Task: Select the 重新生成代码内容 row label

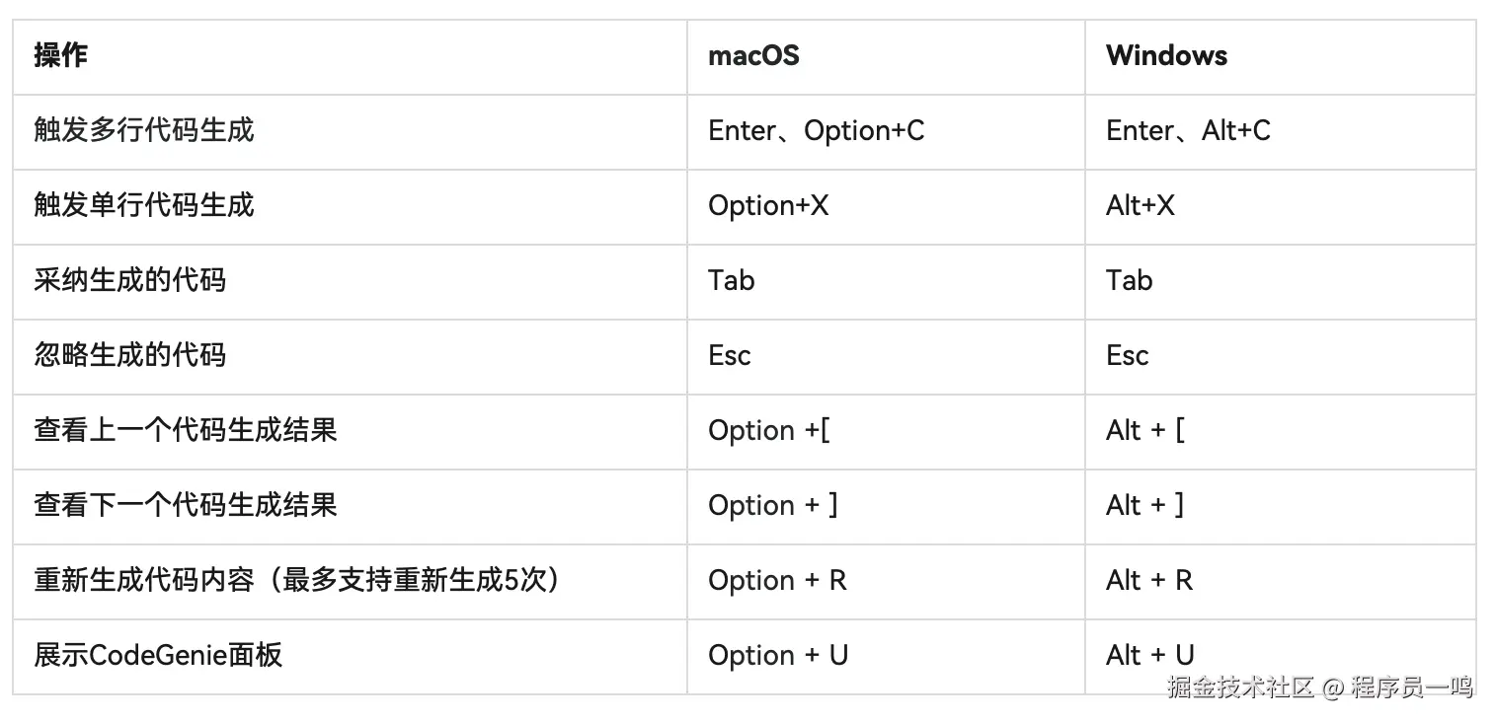Action: pyautogui.click(x=298, y=580)
